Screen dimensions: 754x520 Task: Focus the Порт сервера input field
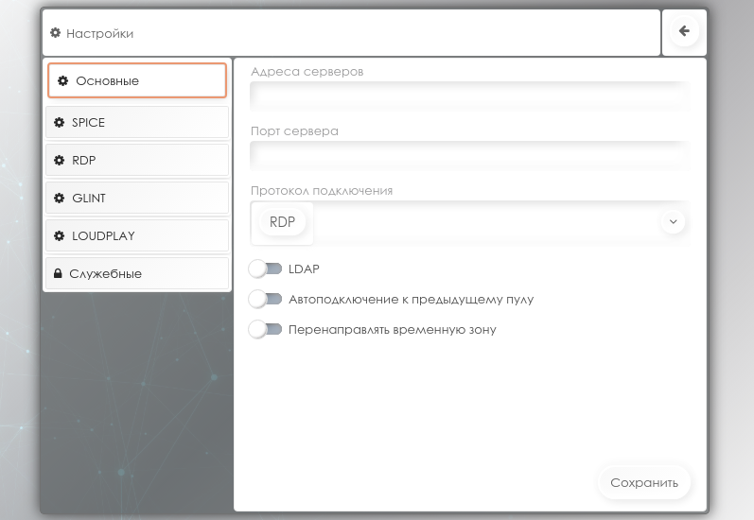tap(468, 154)
